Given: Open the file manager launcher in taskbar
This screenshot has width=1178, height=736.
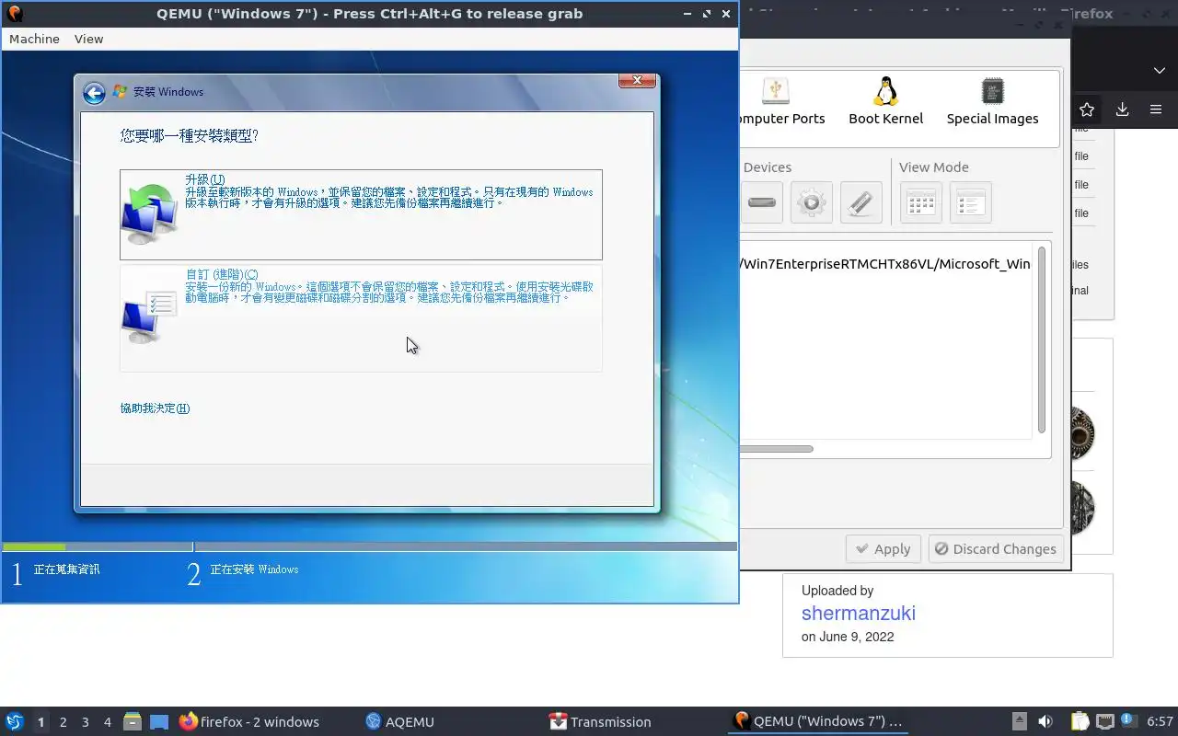Looking at the screenshot, I should (133, 722).
